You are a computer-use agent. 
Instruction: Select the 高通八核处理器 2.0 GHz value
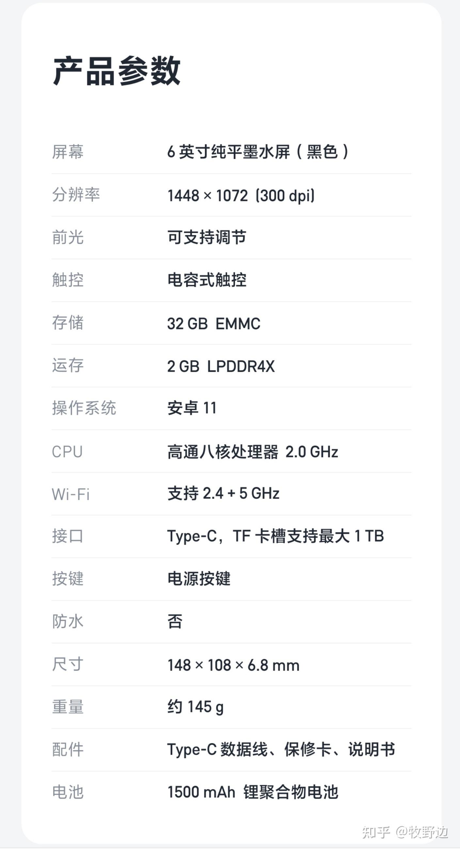tap(252, 451)
